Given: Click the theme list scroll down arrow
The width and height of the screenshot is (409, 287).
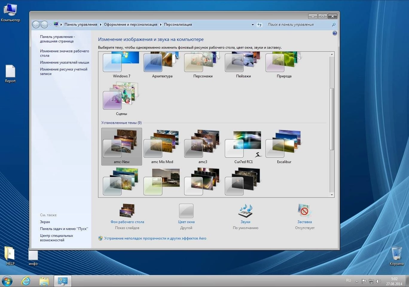Looking at the screenshot, I should click(332, 195).
